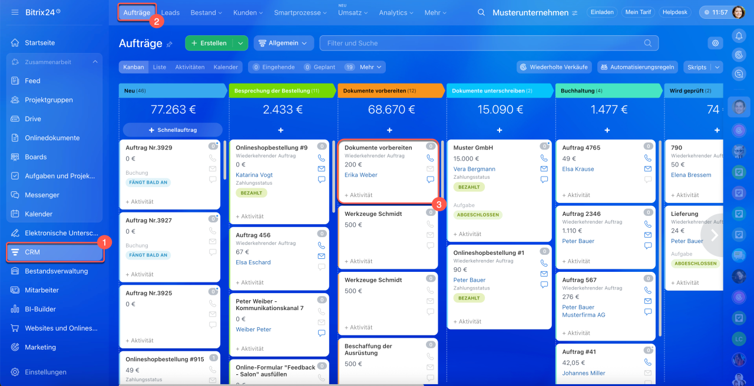Open the Skripts dropdown arrow
The image size is (754, 386).
pos(717,67)
